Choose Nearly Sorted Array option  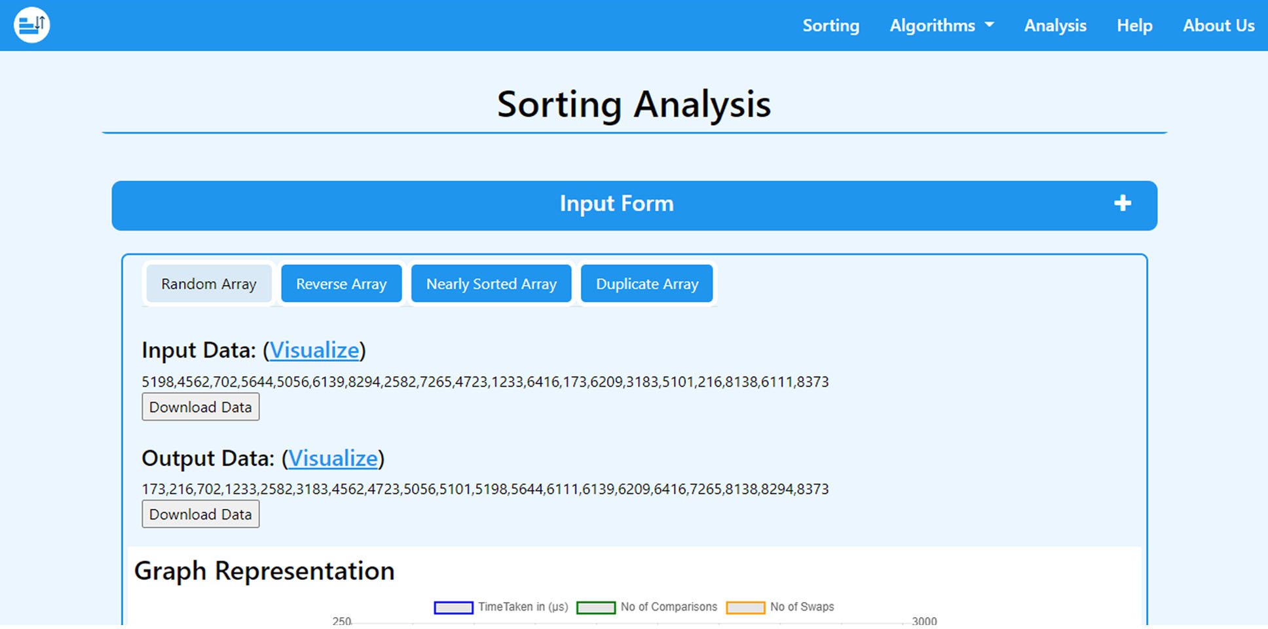pos(491,284)
